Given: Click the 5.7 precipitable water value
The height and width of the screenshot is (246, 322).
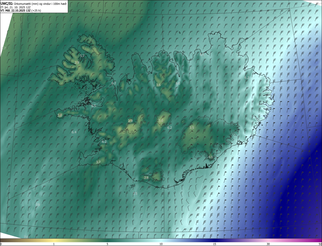Looking at the screenshot, I should tap(82, 56).
